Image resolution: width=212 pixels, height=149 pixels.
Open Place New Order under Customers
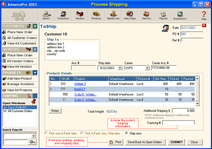(x=20, y=32)
